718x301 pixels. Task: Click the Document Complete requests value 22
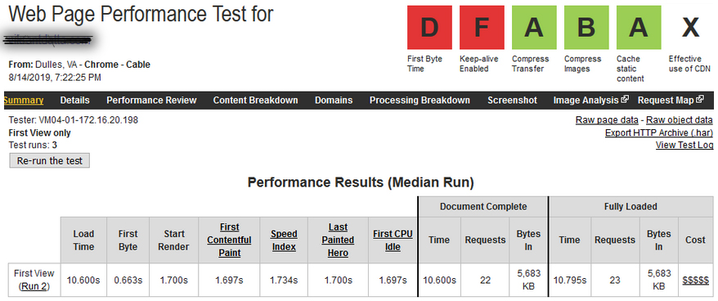click(x=486, y=280)
